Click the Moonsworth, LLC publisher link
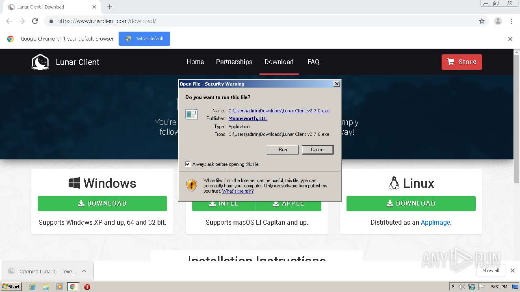This screenshot has height=292, width=520. point(247,118)
